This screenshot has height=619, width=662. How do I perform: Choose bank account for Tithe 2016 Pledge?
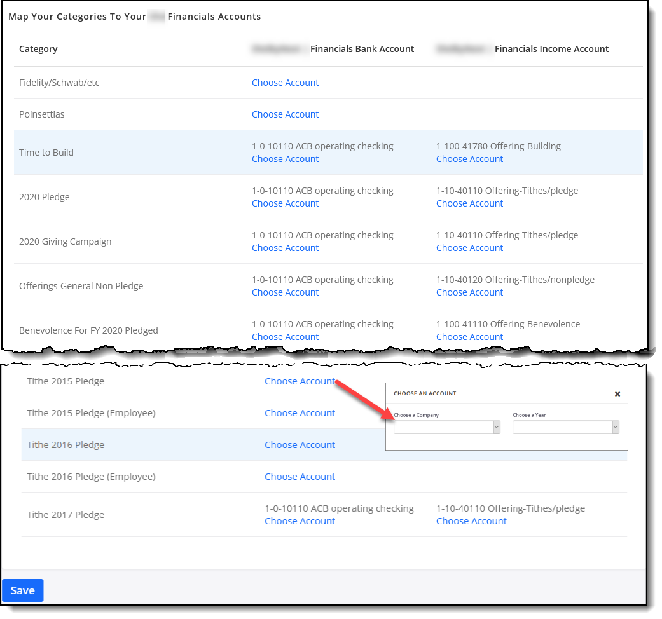pos(300,445)
